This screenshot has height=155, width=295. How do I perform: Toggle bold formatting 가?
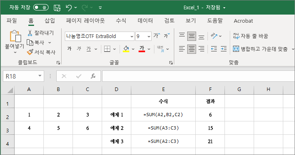point(69,49)
